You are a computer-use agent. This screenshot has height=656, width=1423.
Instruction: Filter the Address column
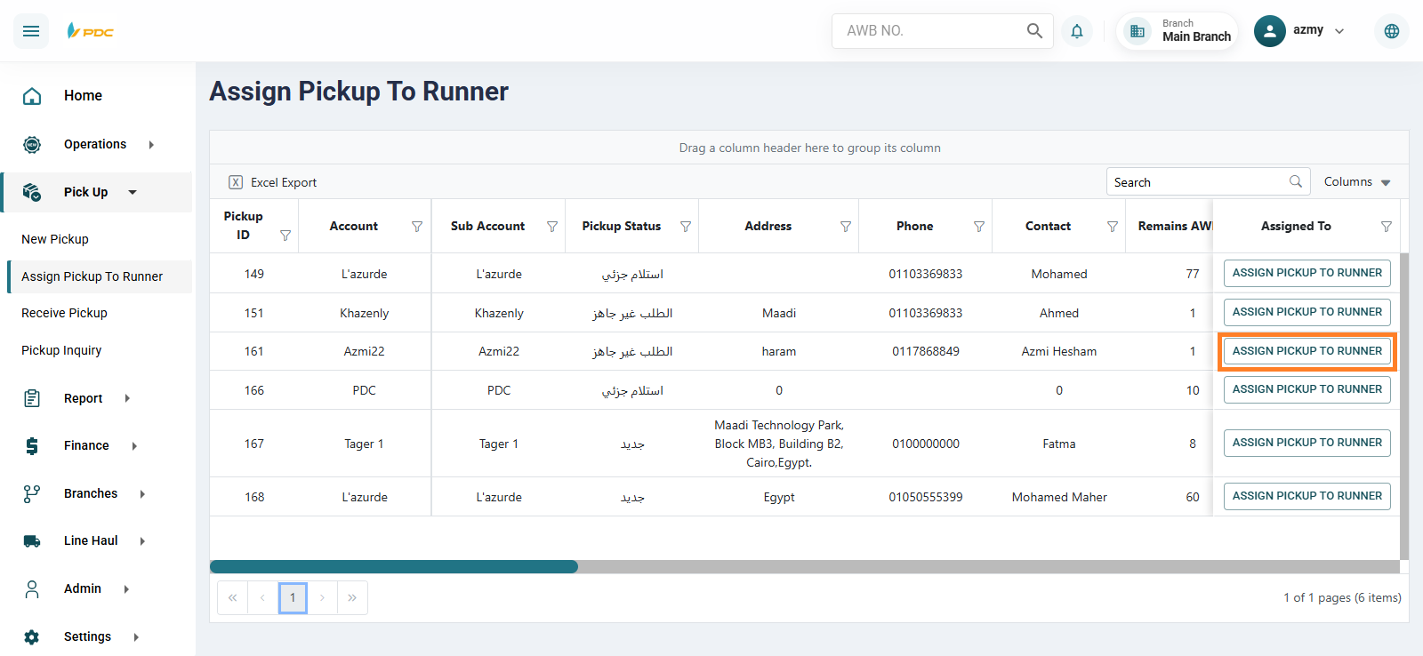[x=846, y=227]
